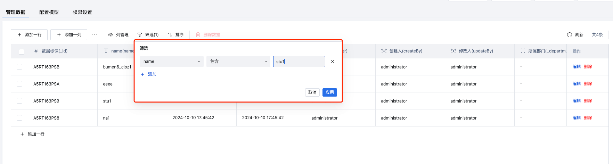This screenshot has width=613, height=164.
Task: Click the refresh icon
Action: pyautogui.click(x=569, y=35)
